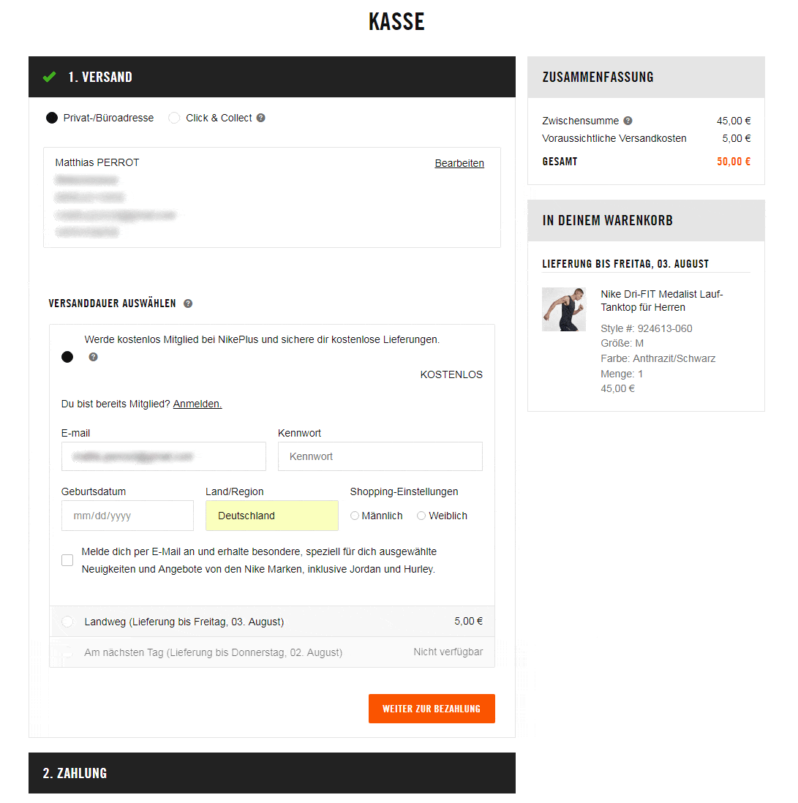Click Weiter zur Bezahlung button

coord(432,709)
